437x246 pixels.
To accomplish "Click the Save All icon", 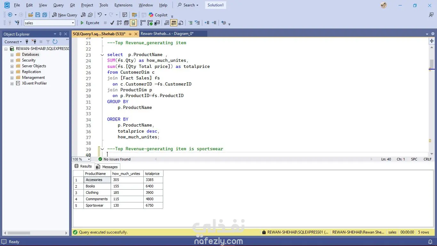I will (45, 15).
